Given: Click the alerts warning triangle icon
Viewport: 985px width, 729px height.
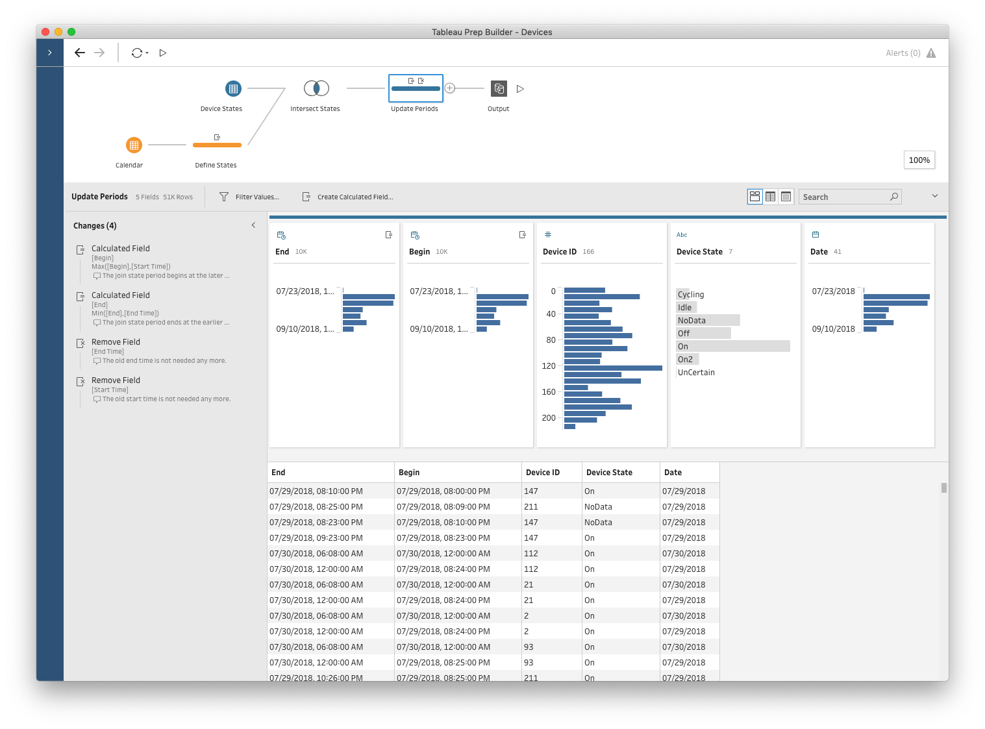Looking at the screenshot, I should [931, 53].
